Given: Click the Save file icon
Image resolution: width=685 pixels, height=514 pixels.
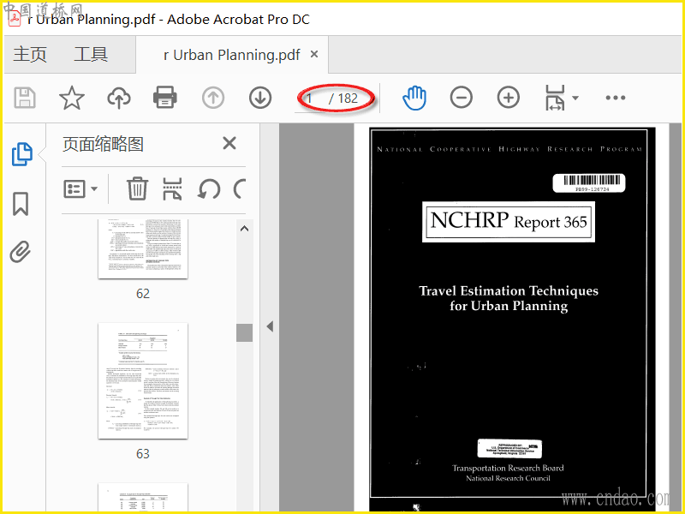Looking at the screenshot, I should click(x=25, y=98).
